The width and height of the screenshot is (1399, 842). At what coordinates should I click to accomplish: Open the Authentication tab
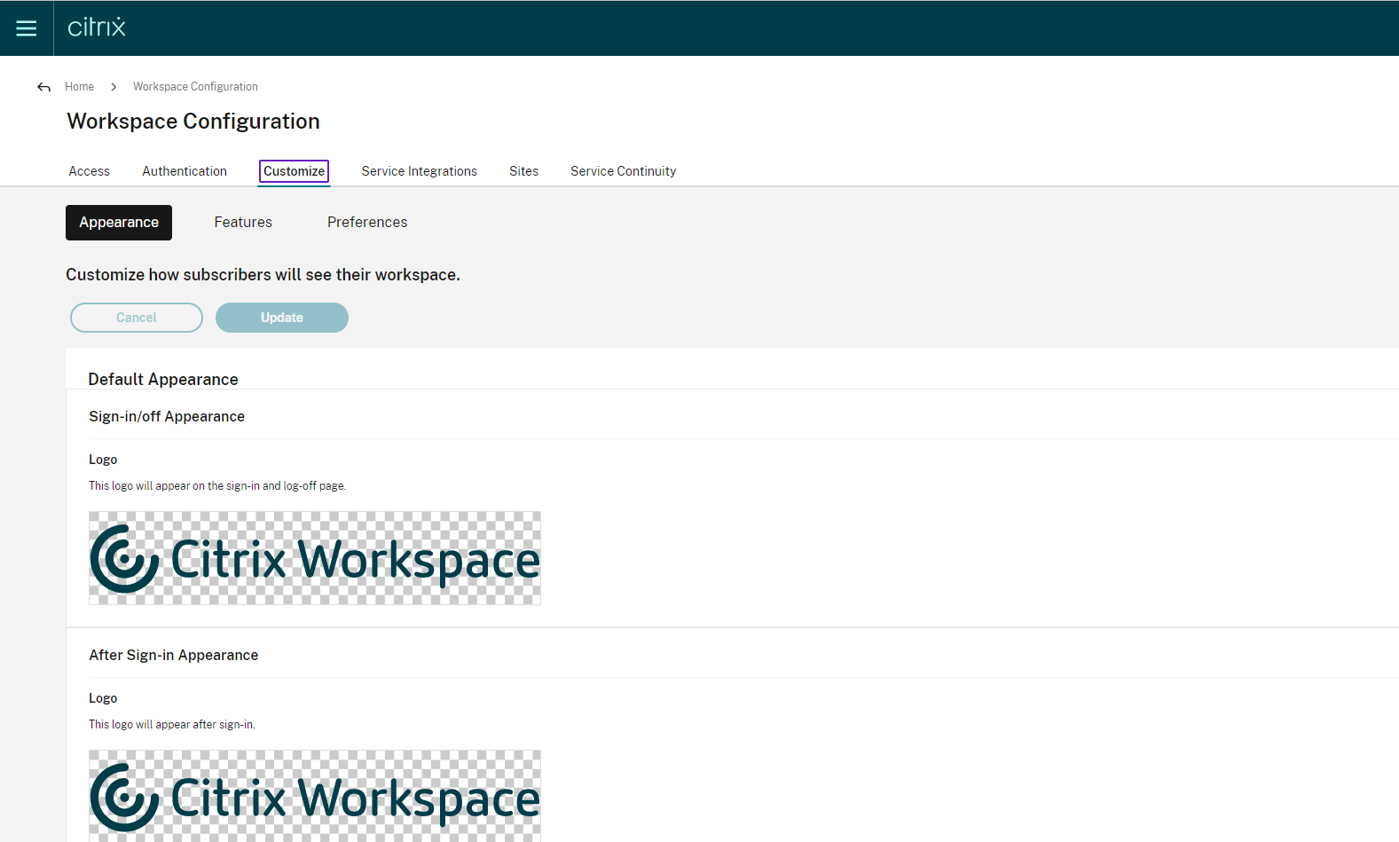(185, 171)
